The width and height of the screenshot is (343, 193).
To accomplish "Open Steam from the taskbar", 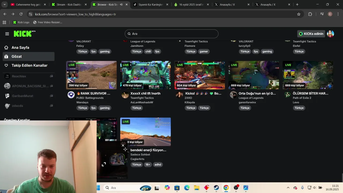I will click(216, 188).
